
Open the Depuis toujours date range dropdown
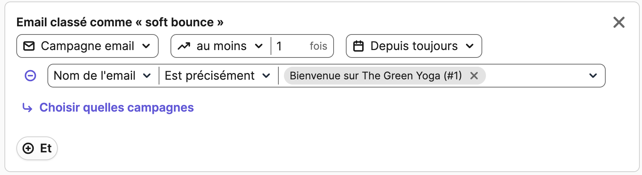pyautogui.click(x=414, y=46)
